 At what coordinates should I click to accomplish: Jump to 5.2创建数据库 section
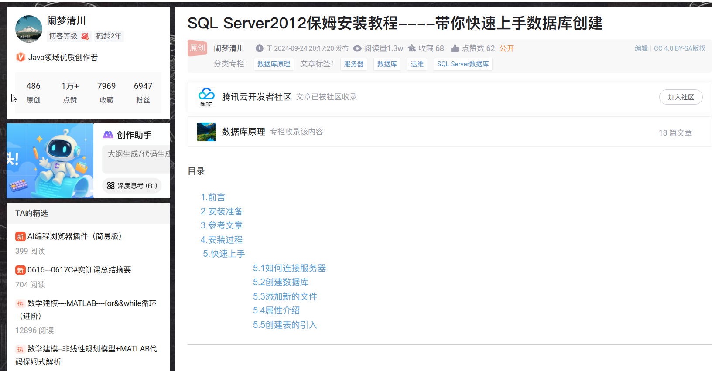pyautogui.click(x=281, y=282)
